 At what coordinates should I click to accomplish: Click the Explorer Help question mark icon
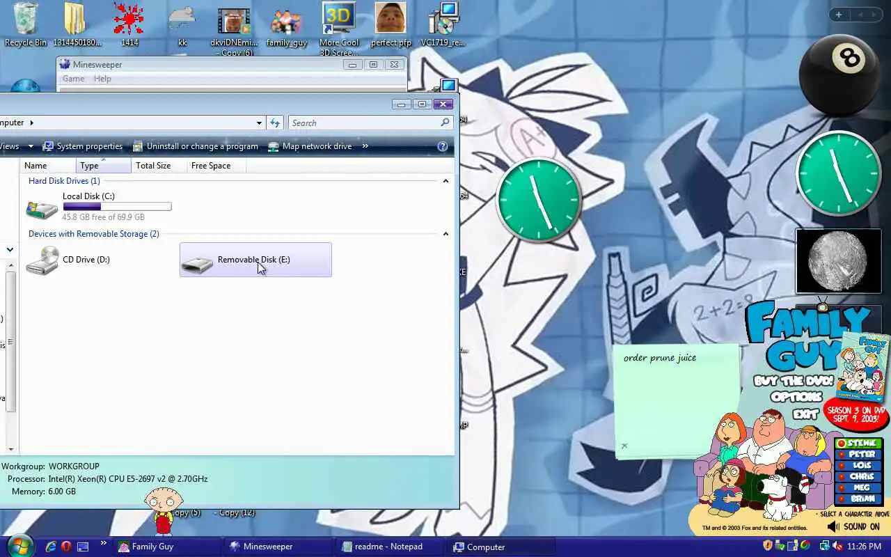point(442,146)
